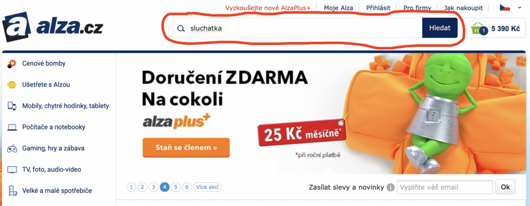Click the Cenové bomby bomb icon

[12, 63]
